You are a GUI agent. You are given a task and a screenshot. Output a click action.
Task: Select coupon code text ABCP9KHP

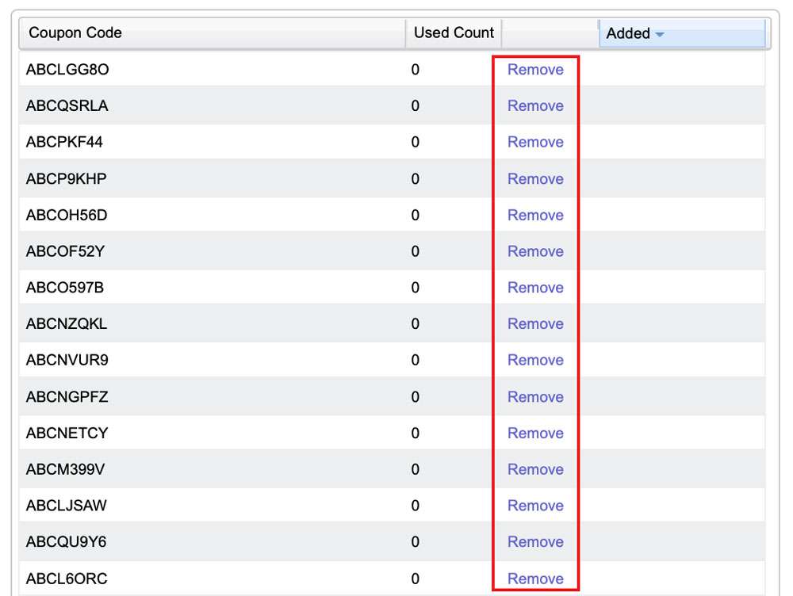click(67, 179)
